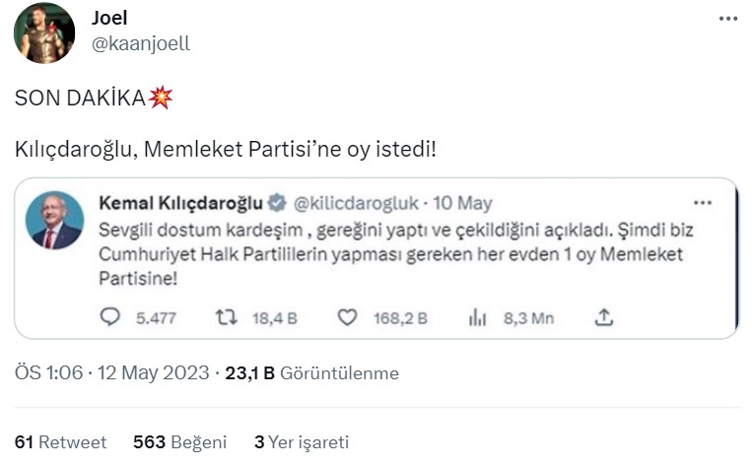Viewport: 753px width, 467px height.
Task: View the 61 Retweet list
Action: tap(60, 442)
